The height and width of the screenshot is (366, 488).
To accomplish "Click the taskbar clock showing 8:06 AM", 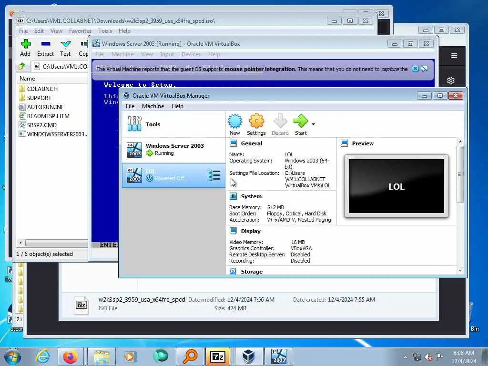I will tap(464, 357).
